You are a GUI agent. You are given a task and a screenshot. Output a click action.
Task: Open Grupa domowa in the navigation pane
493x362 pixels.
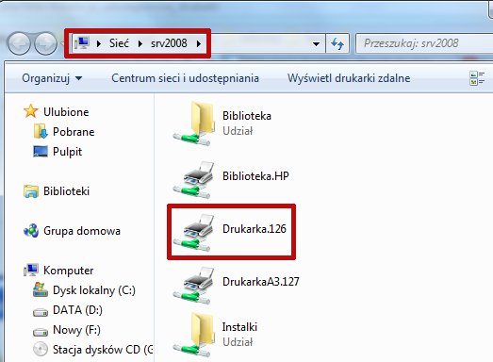[x=82, y=231]
